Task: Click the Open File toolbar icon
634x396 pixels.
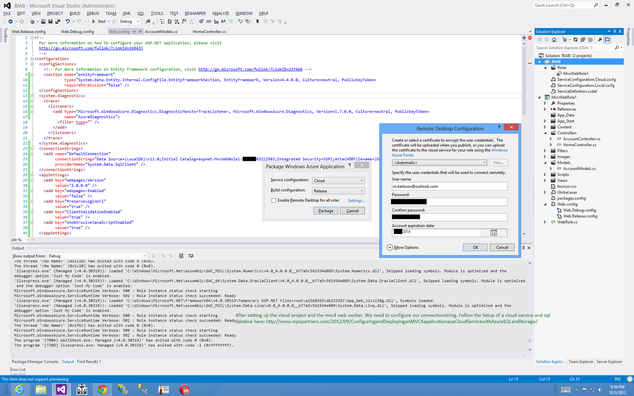Action: tap(44, 21)
